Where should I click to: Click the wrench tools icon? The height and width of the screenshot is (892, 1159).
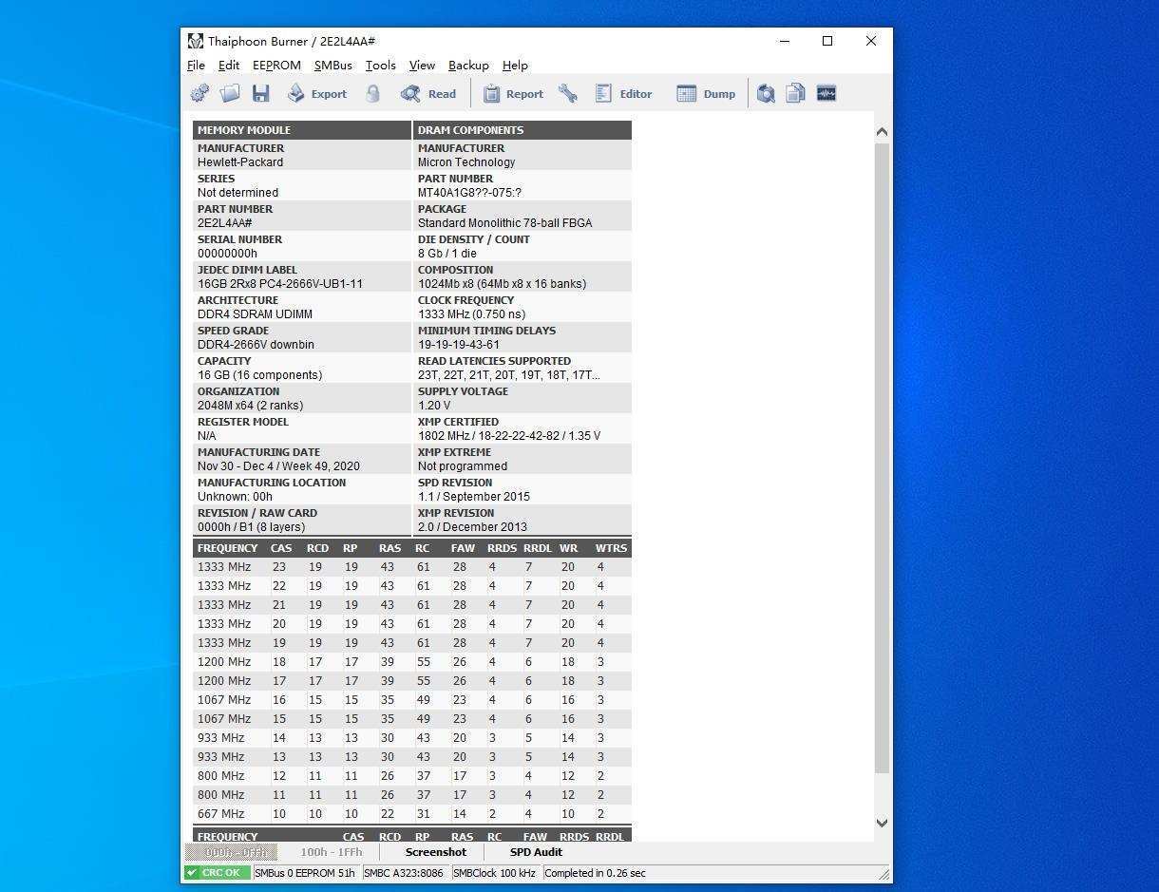pos(568,93)
